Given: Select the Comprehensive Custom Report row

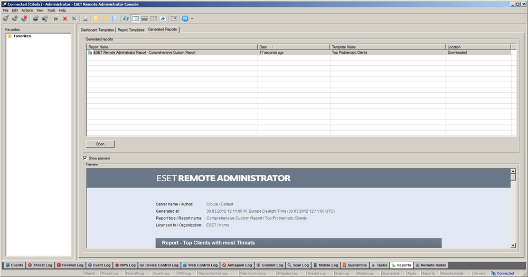Looking at the screenshot, I should (299, 52).
